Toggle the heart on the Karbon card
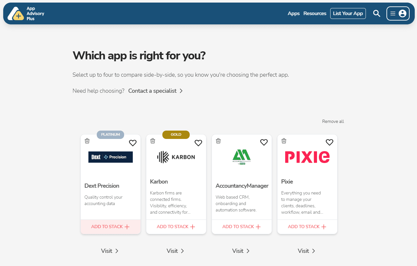 pos(198,143)
